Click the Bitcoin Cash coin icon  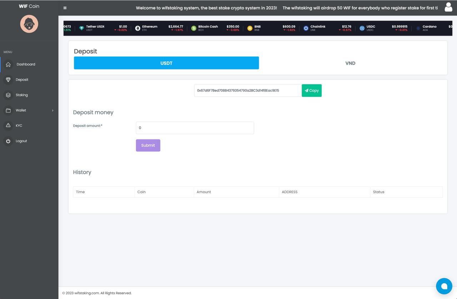tap(194, 28)
